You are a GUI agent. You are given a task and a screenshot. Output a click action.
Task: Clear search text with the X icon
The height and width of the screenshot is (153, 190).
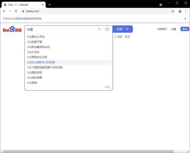(99, 29)
